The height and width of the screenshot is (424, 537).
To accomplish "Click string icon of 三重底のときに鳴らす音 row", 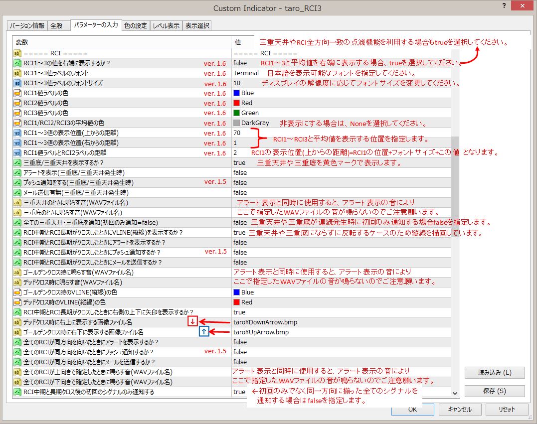I will (17, 213).
